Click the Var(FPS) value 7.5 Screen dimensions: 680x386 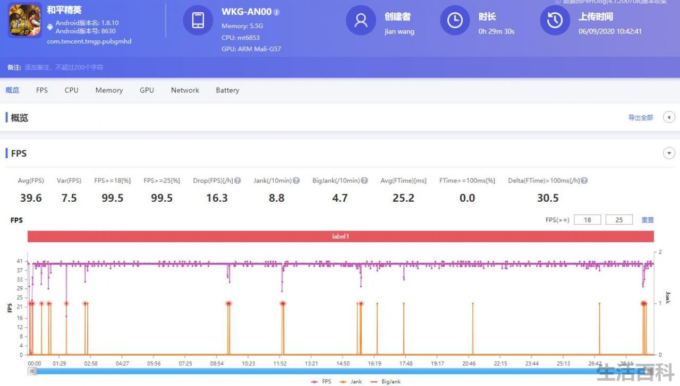(69, 198)
